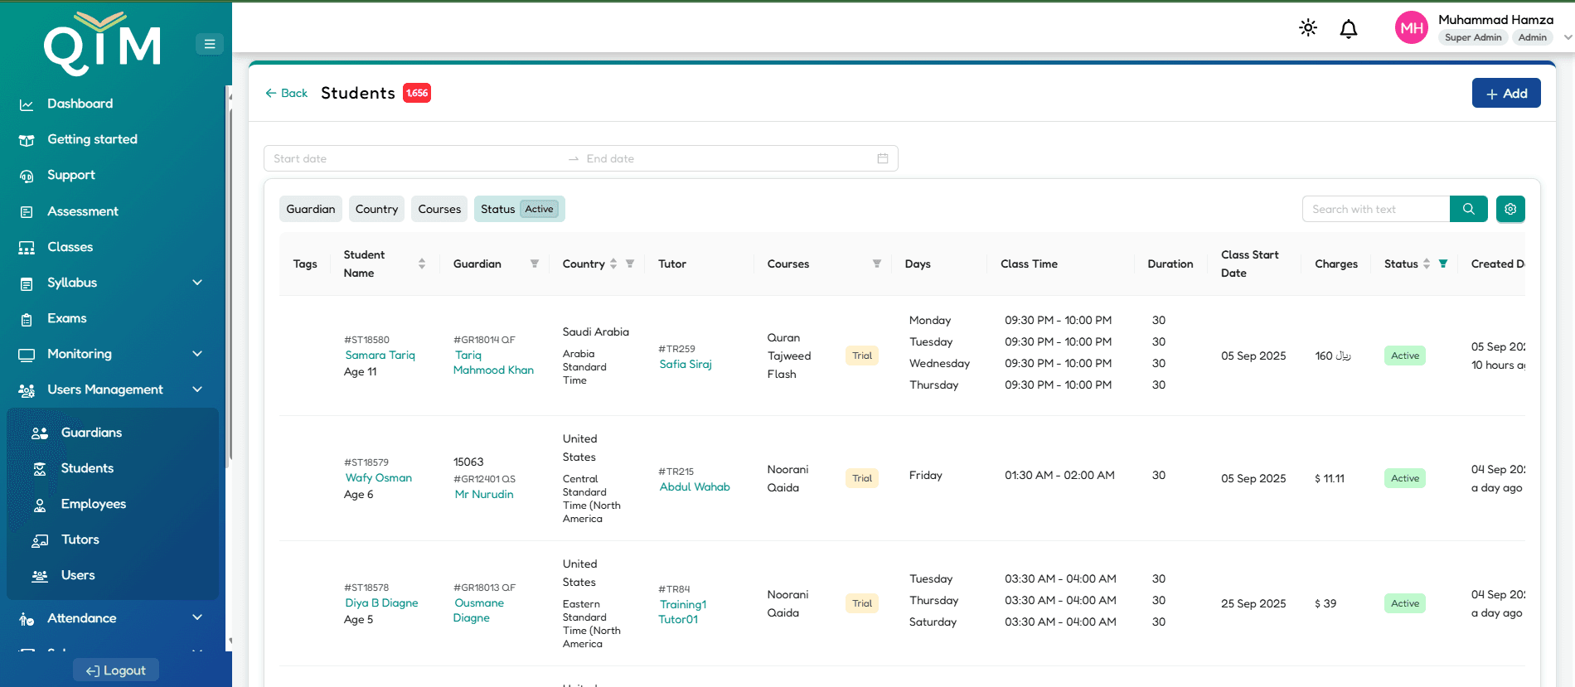Open the Muhammad Hamza profile dropdown

(x=1567, y=37)
